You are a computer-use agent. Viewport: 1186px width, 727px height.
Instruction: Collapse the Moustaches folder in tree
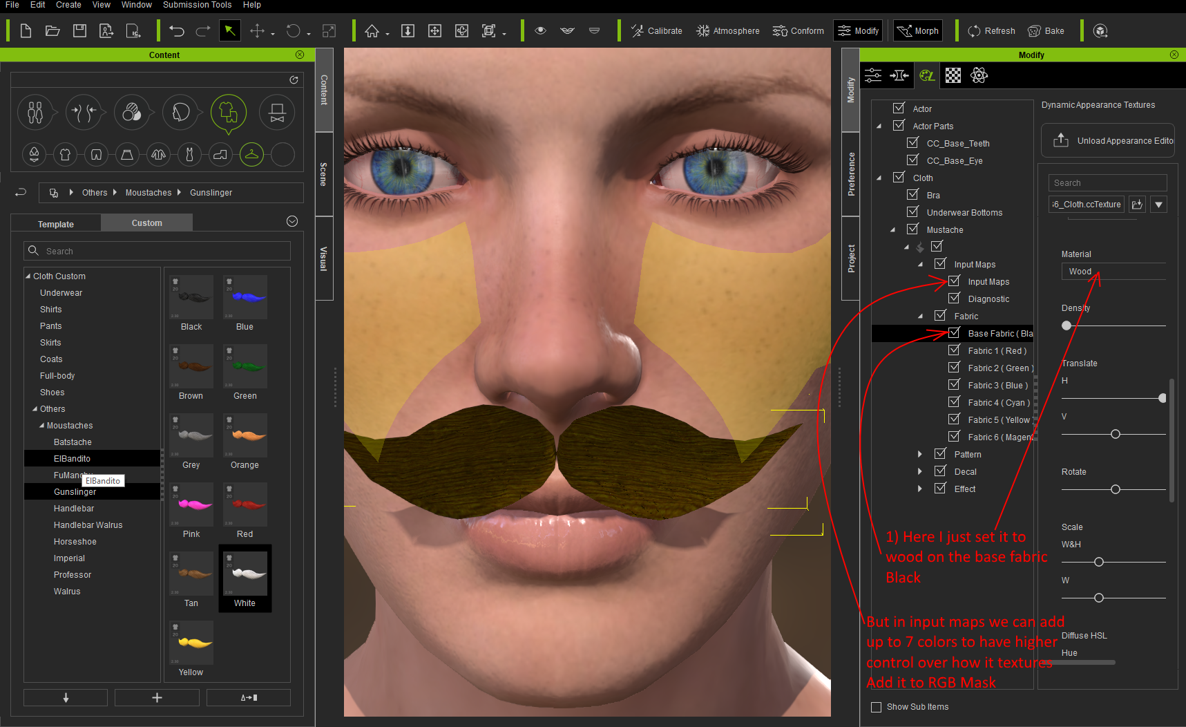[x=42, y=426]
